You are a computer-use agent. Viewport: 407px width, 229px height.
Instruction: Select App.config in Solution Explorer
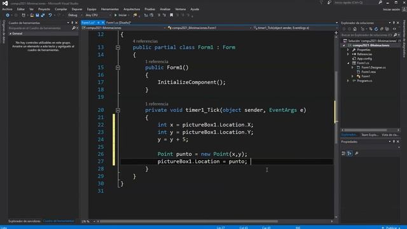(364, 59)
